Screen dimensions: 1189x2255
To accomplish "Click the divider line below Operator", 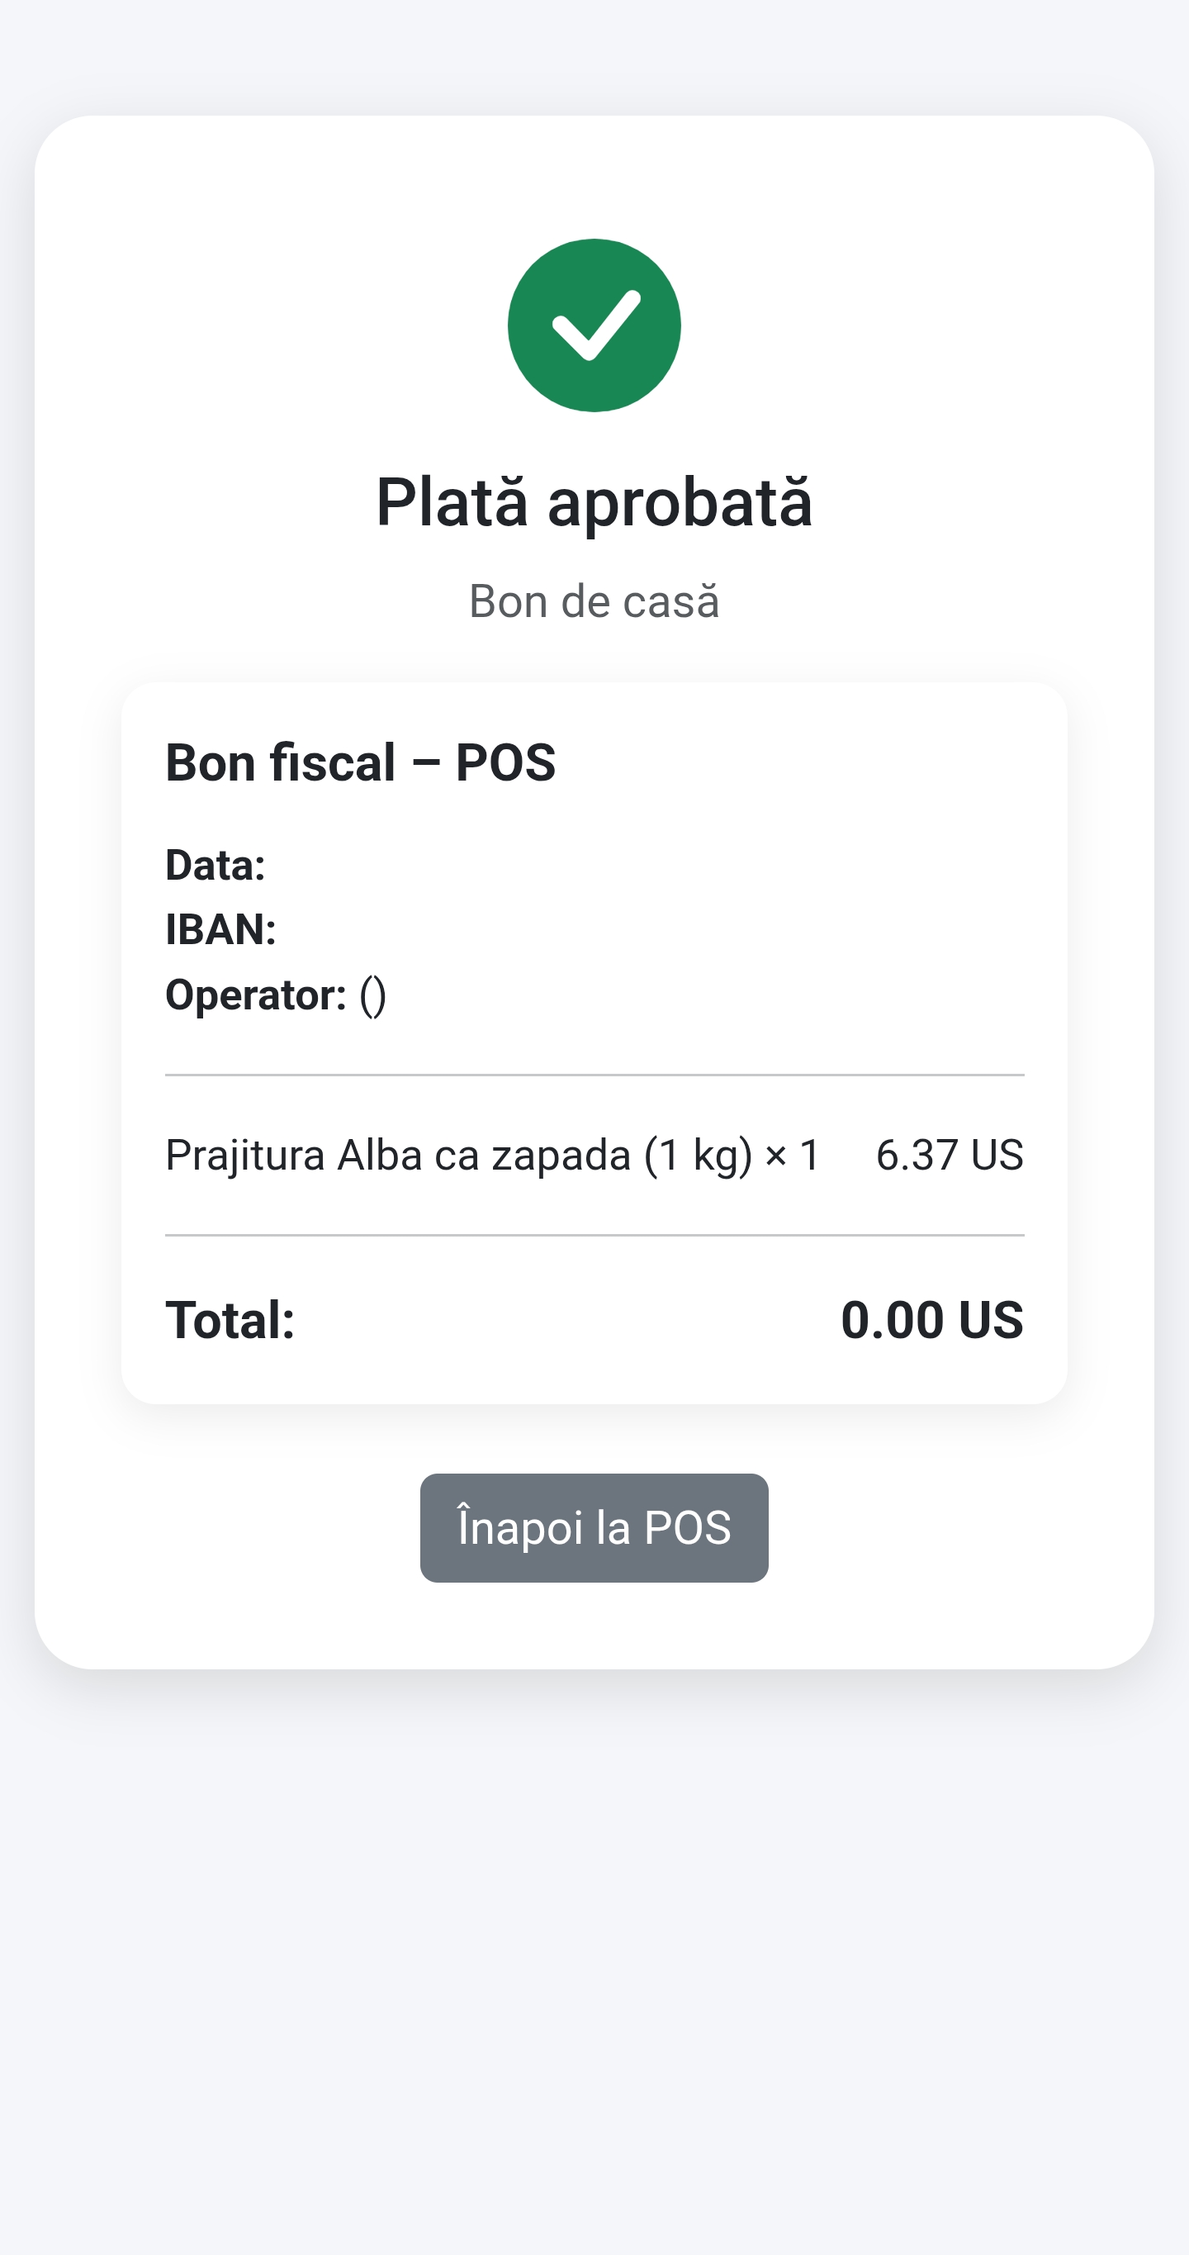I will 594,1074.
